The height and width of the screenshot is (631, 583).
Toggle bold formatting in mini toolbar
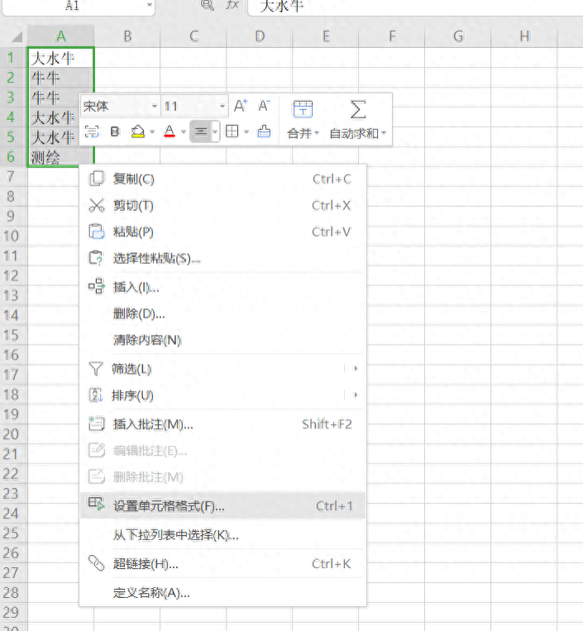[x=115, y=131]
